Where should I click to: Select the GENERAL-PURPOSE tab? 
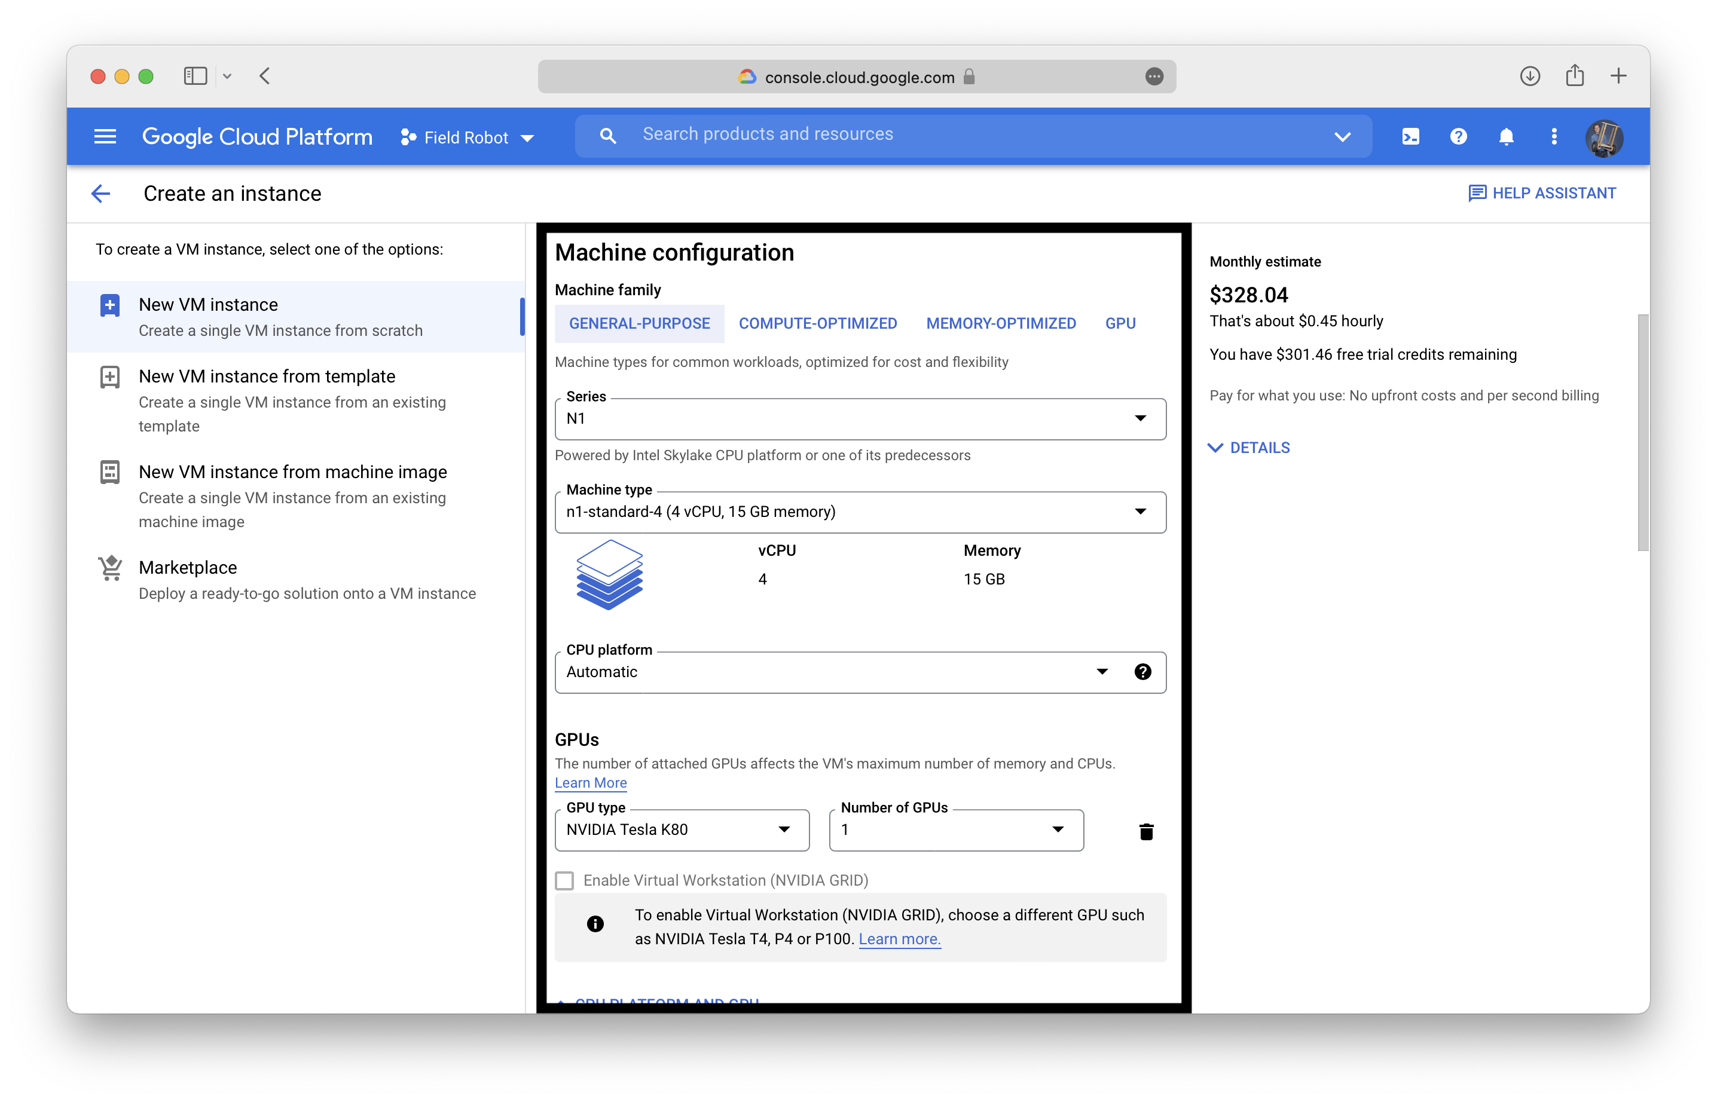pyautogui.click(x=639, y=323)
